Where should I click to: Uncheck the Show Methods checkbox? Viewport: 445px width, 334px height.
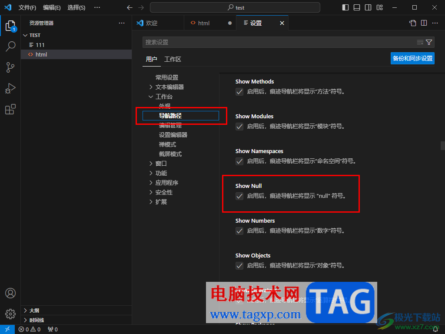point(239,92)
